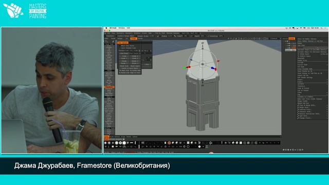
Task: Toggle the second checkbox in Tool Options panel
Action: click(x=120, y=48)
